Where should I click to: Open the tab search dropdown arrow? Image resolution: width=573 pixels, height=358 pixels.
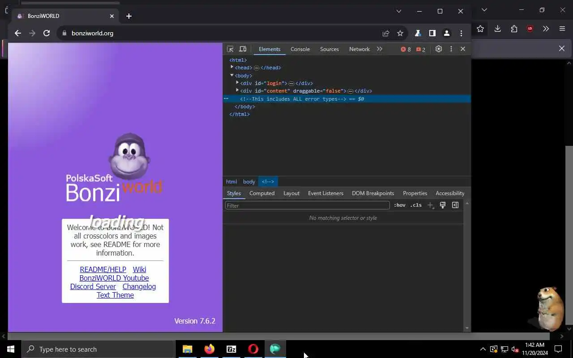pos(399,11)
